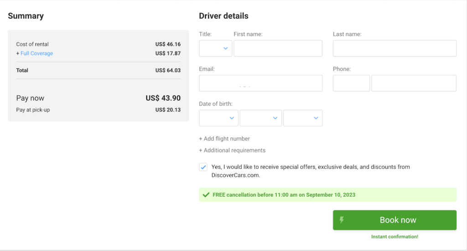This screenshot has width=467, height=251.
Task: Click the Pay now amount US$ 43.90
Action: click(163, 98)
